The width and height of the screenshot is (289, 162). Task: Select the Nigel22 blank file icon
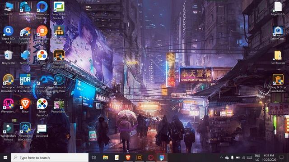[278, 8]
